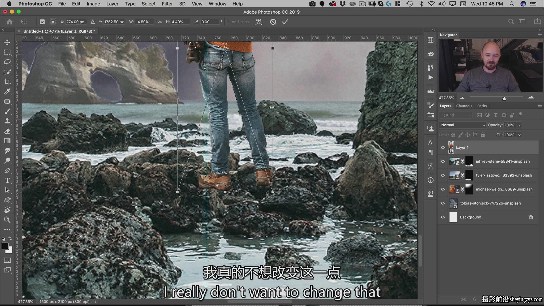544x306 pixels.
Task: Select the Move tool
Action: coord(7,42)
